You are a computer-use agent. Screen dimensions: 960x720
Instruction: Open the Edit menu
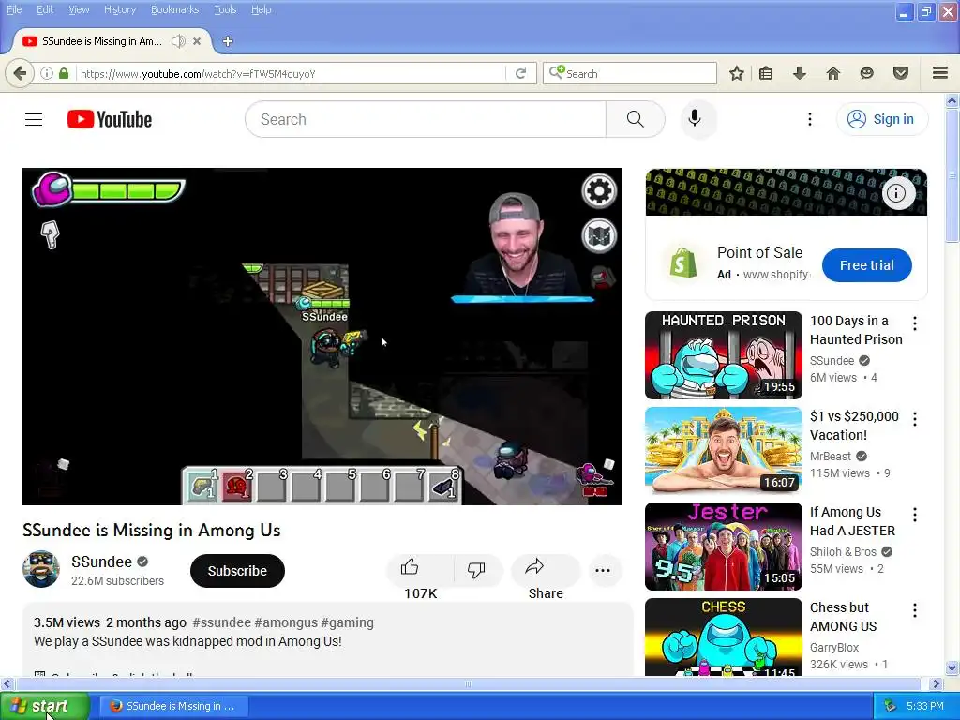pyautogui.click(x=45, y=9)
